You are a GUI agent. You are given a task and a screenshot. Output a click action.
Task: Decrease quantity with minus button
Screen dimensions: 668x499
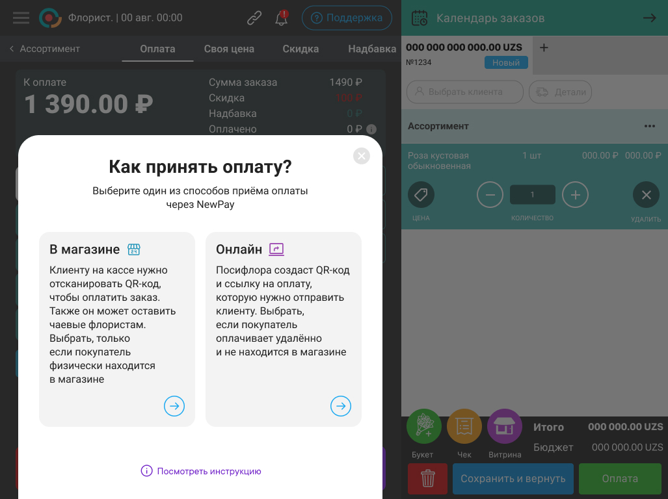pyautogui.click(x=490, y=195)
